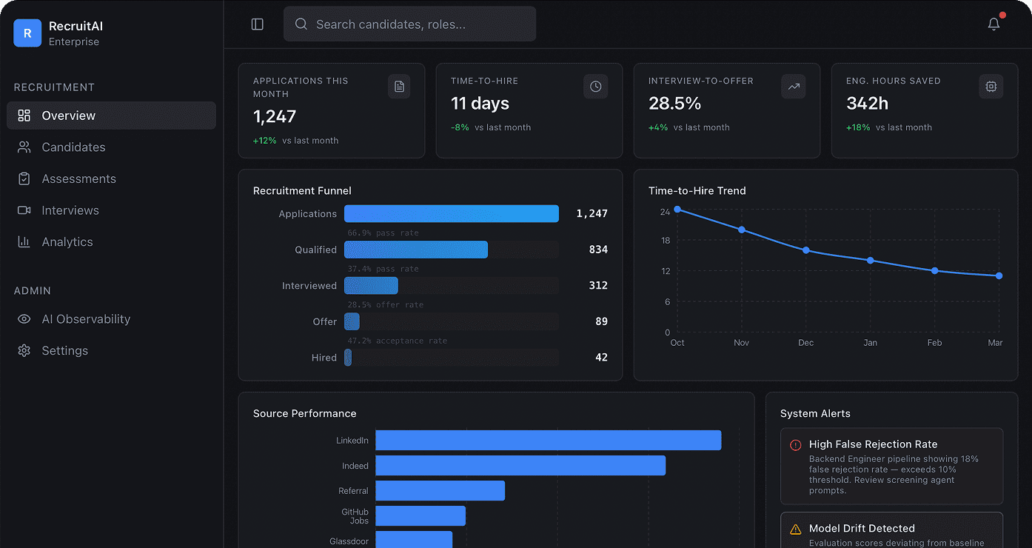Click the 834 qualified count
This screenshot has width=1032, height=548.
click(598, 250)
